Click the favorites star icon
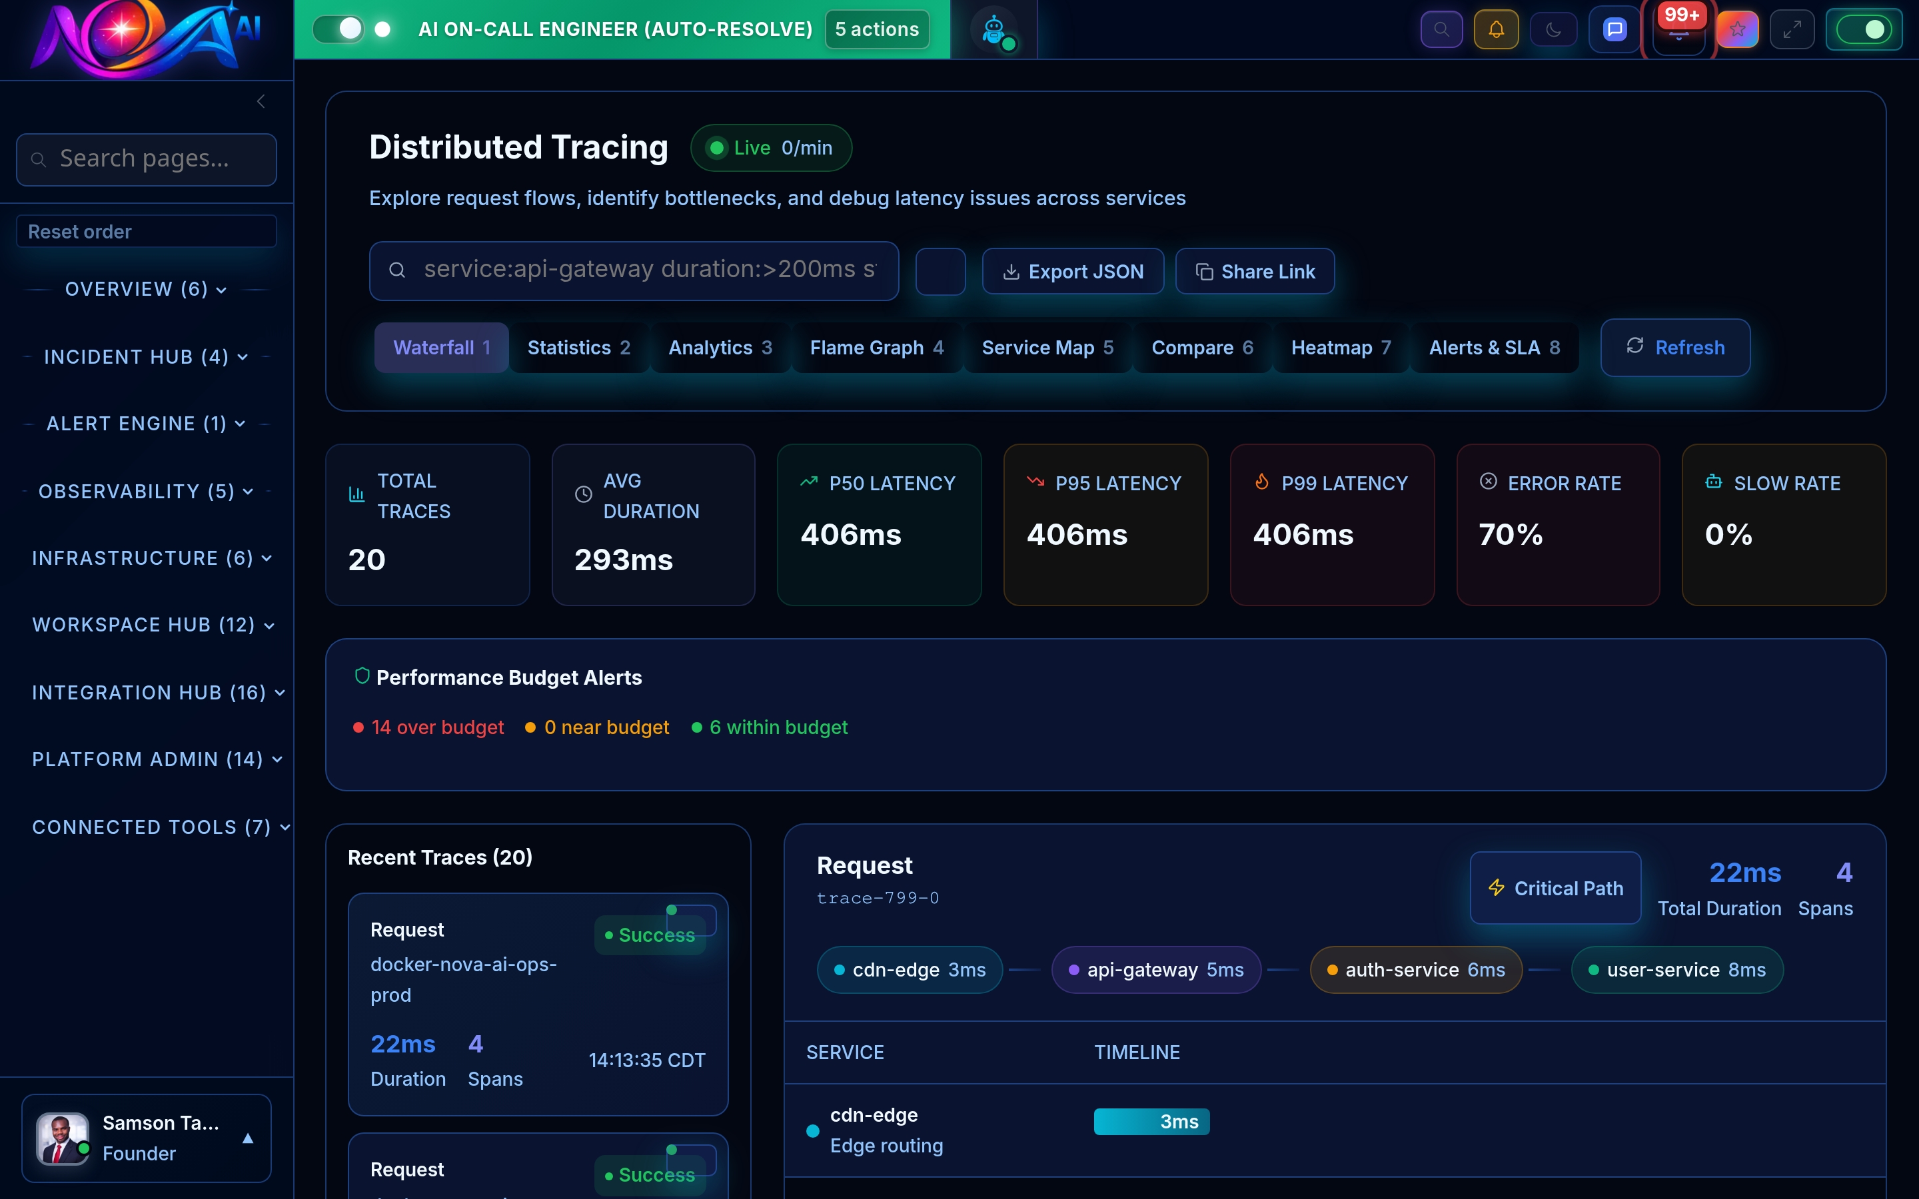 click(1737, 29)
